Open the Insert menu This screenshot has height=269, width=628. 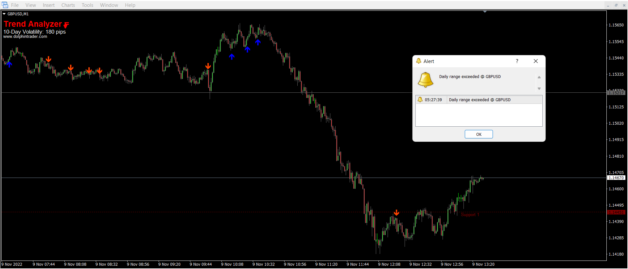pyautogui.click(x=48, y=5)
